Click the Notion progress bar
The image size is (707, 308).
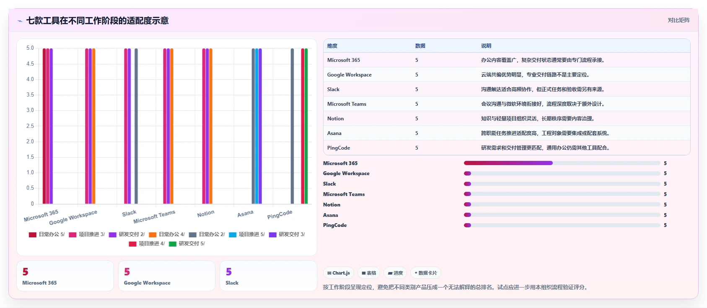pos(562,204)
